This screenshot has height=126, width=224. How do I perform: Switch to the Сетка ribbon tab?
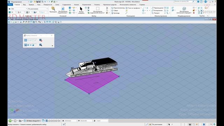coord(57,5)
